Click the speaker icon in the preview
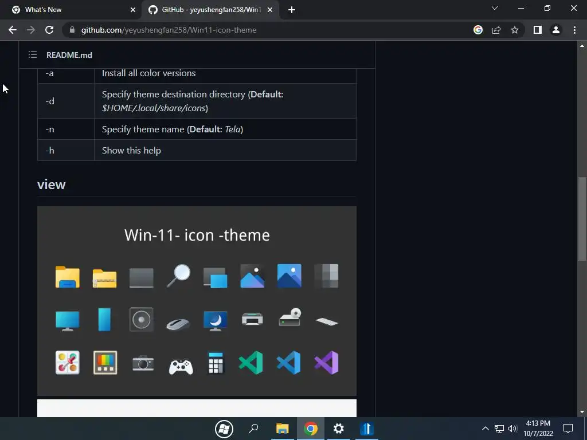 tap(141, 319)
